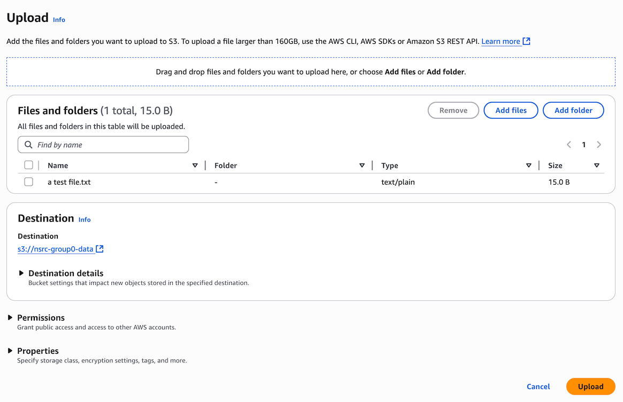Go to the next page using right chevron

[x=599, y=145]
